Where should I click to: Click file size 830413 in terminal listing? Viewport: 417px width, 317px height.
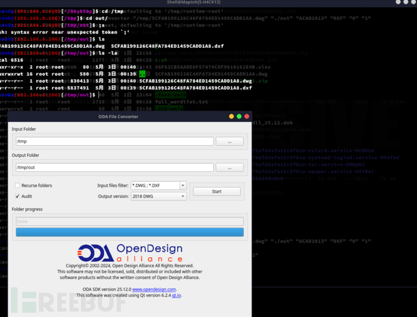tap(80, 81)
